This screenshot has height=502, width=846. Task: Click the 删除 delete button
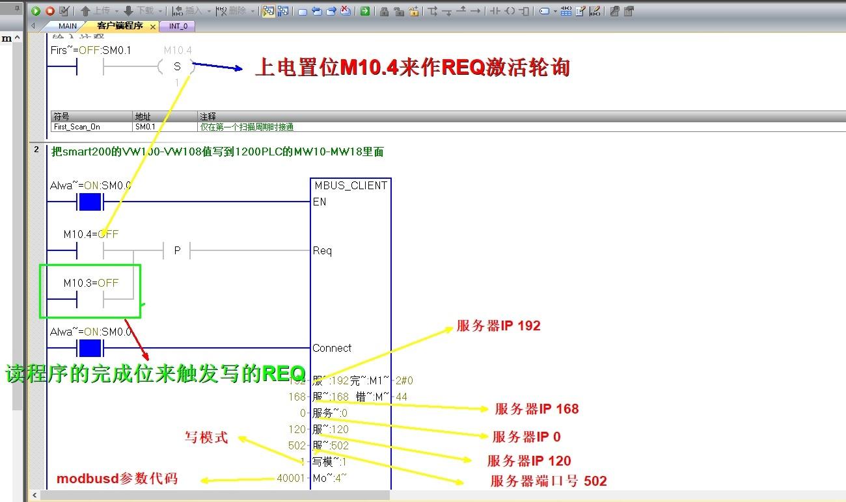pyautogui.click(x=230, y=11)
